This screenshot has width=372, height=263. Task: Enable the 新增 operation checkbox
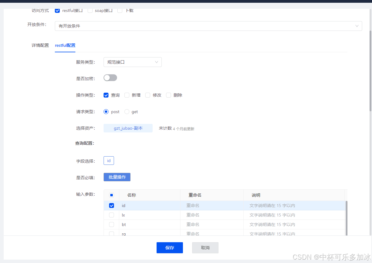127,95
